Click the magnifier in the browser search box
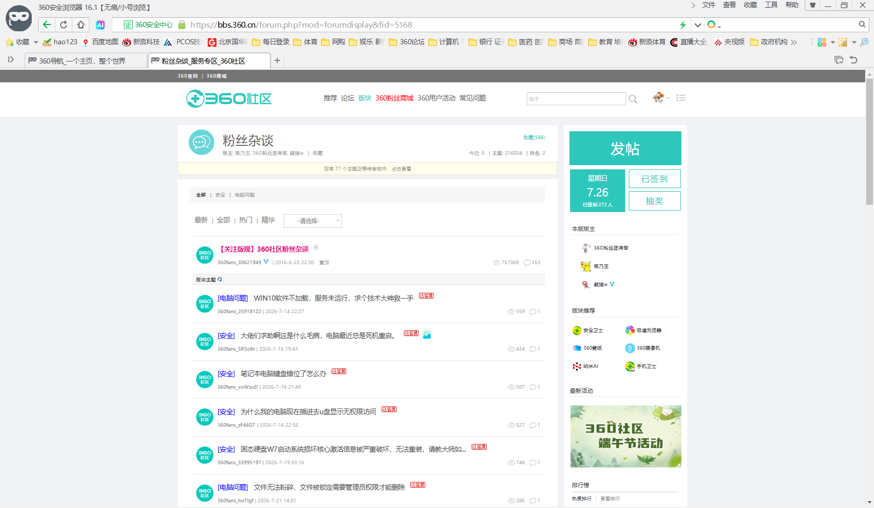This screenshot has width=874, height=508. 862,24
